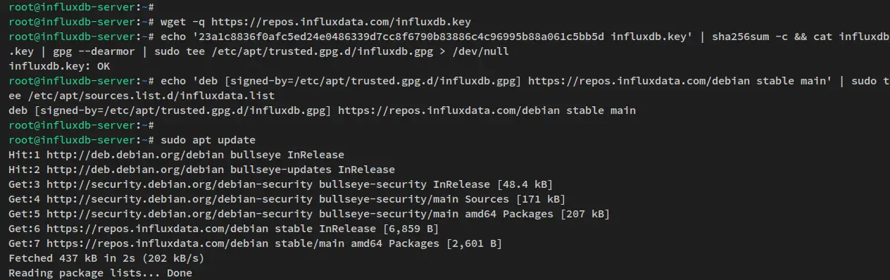Image resolution: width=890 pixels, height=280 pixels.
Task: Open the Get:4 debian-security main Sources URL
Action: point(277,199)
